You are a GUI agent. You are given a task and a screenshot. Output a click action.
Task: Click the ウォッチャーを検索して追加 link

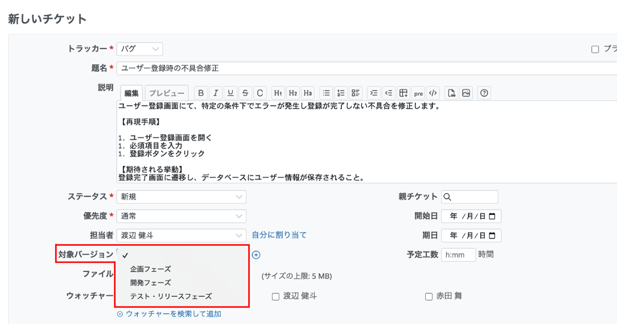coord(169,313)
